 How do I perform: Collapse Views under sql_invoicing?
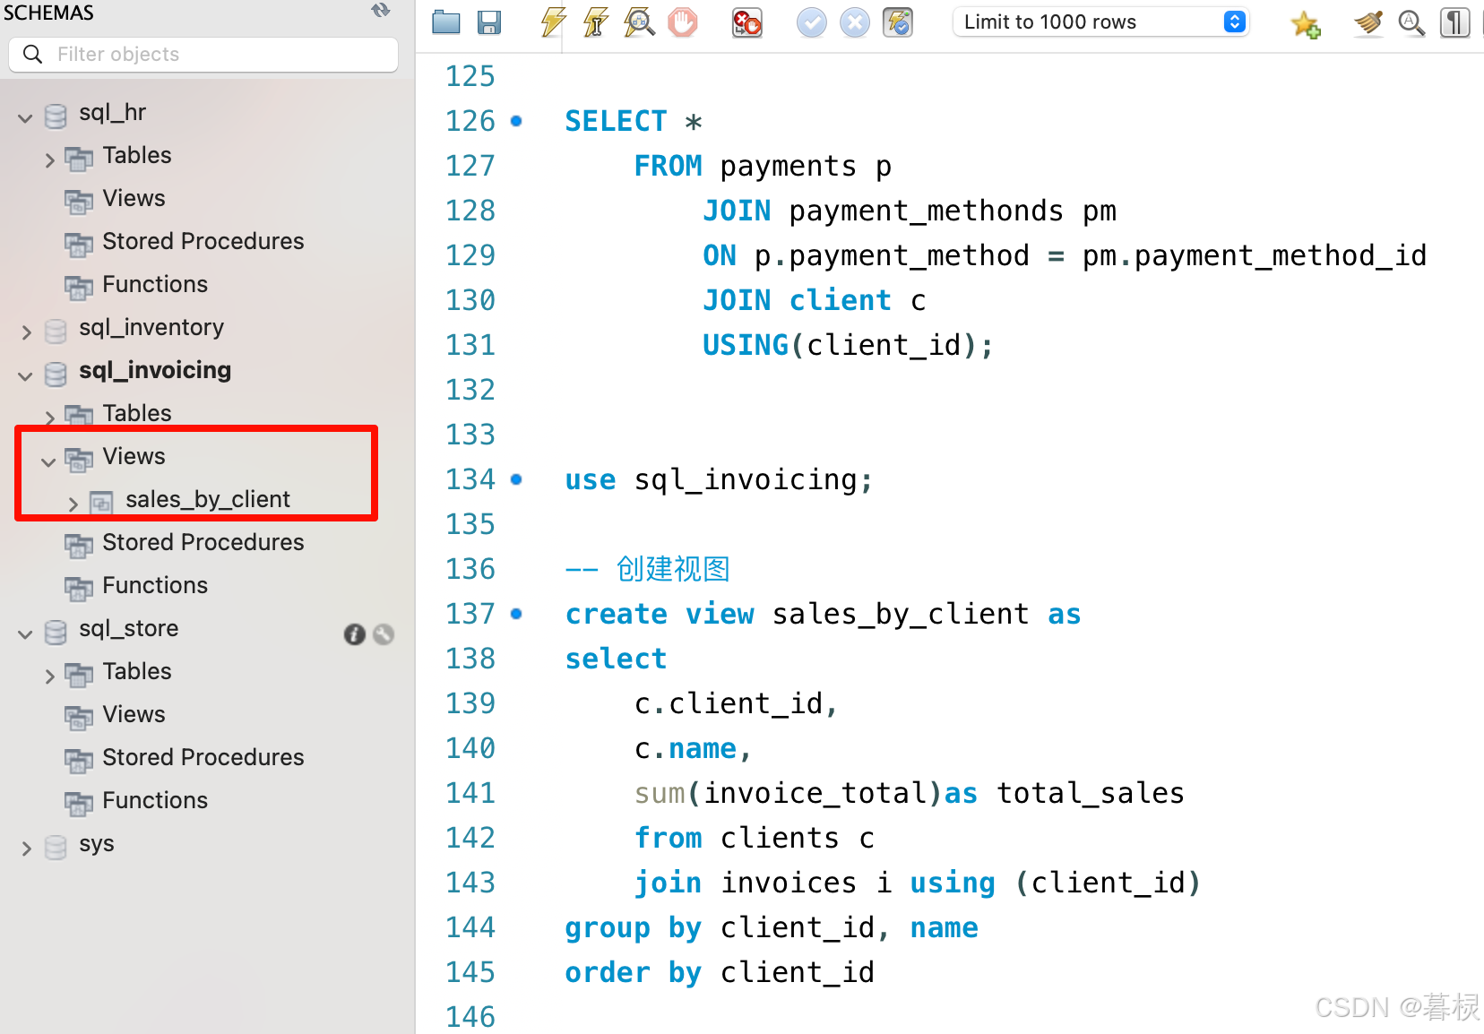48,461
